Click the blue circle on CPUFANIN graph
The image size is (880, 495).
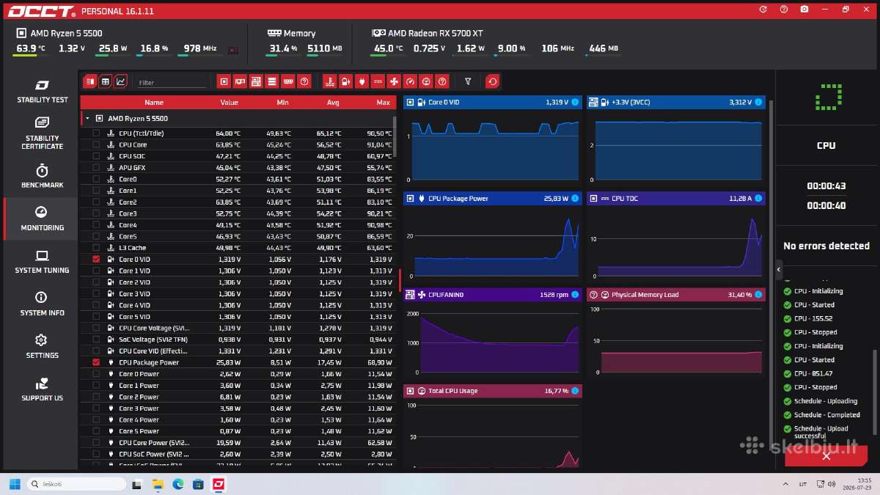tap(575, 295)
